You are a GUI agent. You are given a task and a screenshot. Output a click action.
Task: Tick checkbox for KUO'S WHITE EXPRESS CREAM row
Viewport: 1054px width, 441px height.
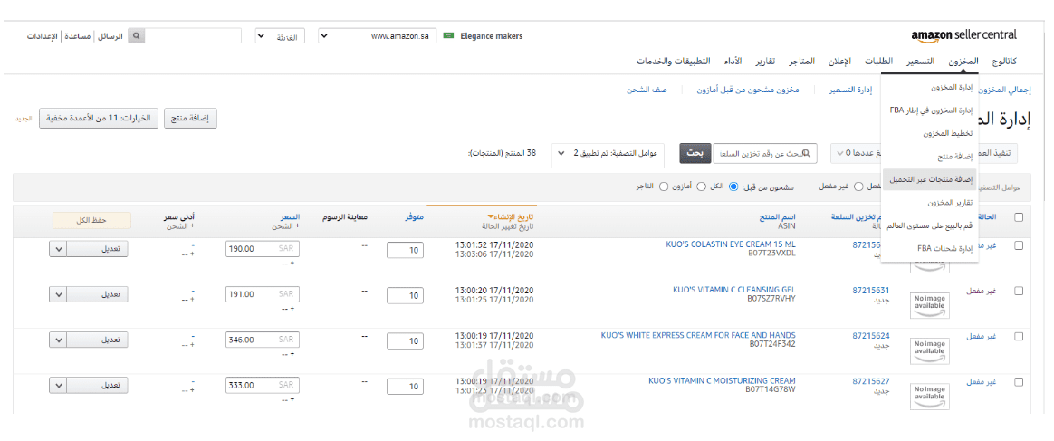(1018, 336)
